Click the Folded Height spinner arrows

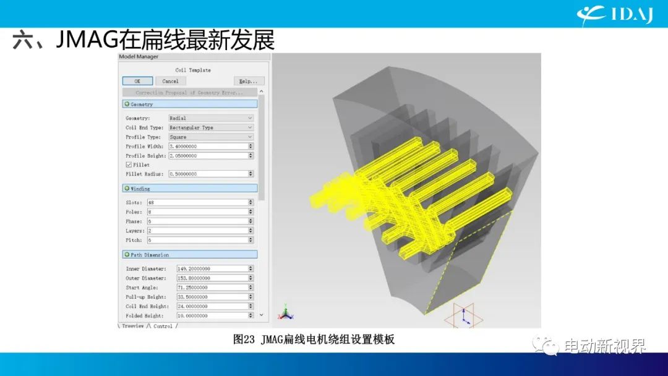click(250, 315)
